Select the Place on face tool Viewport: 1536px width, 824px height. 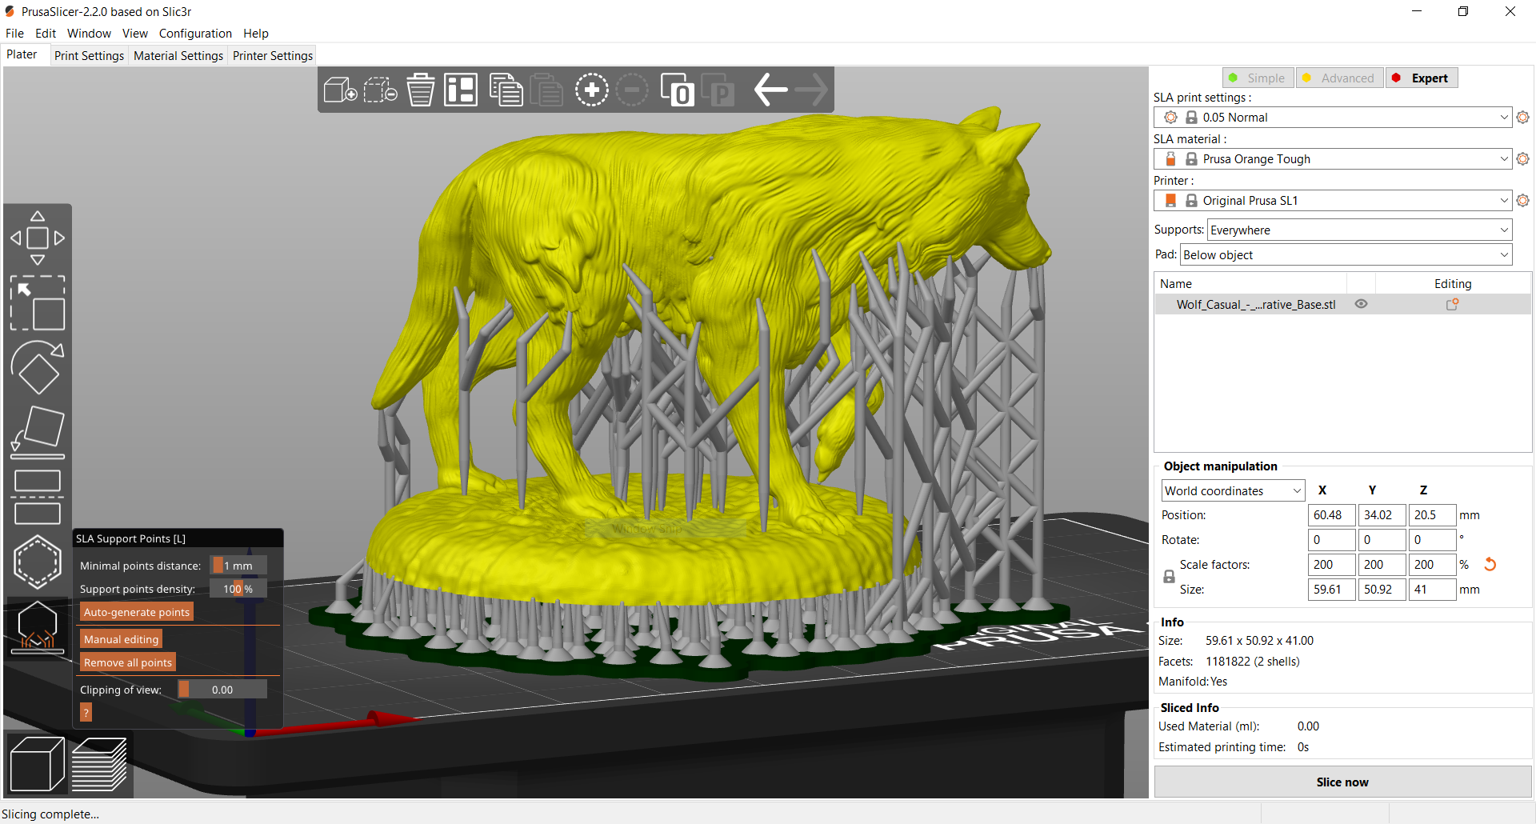(38, 432)
